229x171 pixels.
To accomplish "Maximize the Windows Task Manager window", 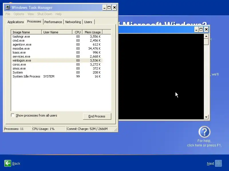I will click(109, 7).
